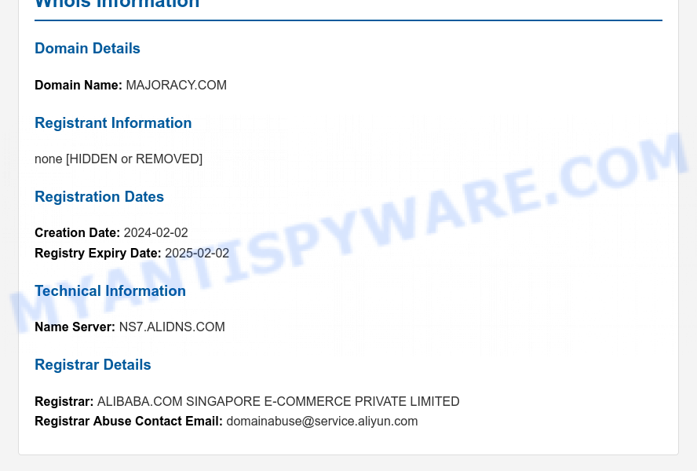Click the Creation Date label
The width and height of the screenshot is (697, 471).
(78, 232)
